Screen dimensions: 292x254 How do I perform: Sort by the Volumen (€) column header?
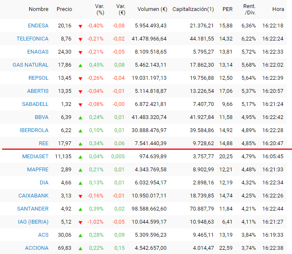(x=152, y=9)
